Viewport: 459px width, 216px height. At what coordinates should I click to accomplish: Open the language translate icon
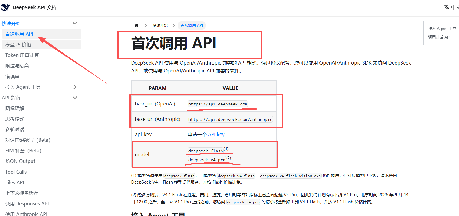tap(447, 7)
